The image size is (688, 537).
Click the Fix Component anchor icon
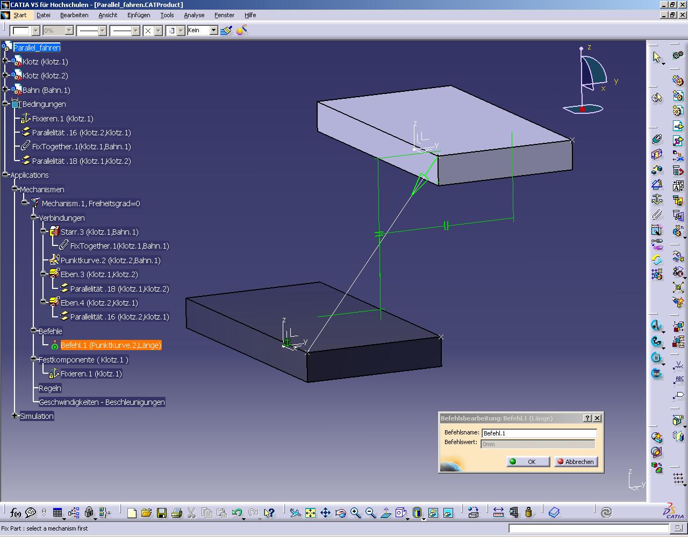(656, 200)
